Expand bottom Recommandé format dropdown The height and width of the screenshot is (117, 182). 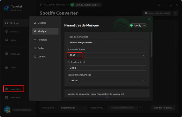pos(74,108)
